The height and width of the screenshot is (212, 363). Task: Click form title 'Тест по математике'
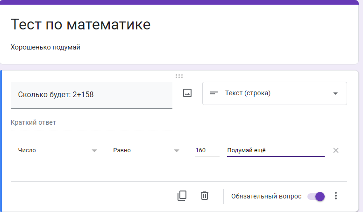80,24
